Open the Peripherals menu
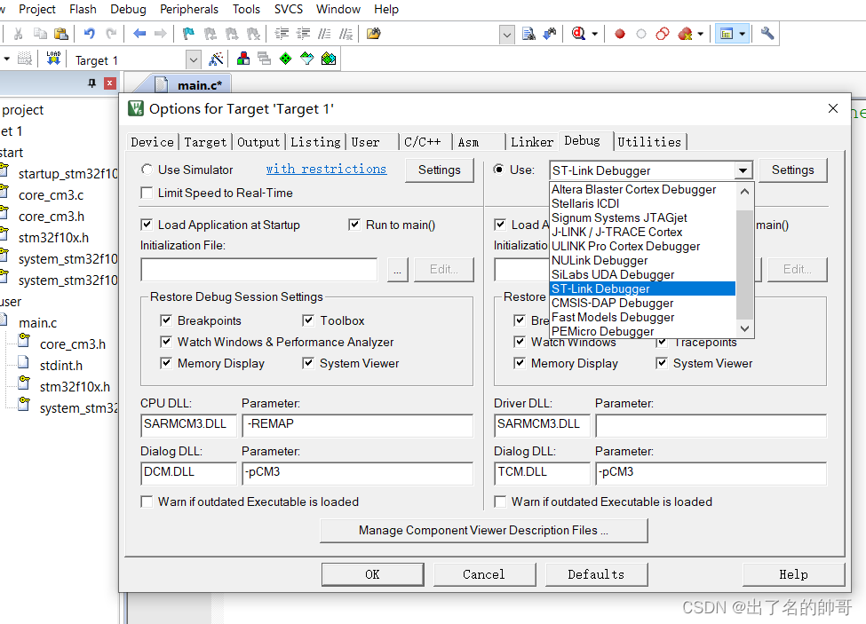The image size is (866, 624). click(x=188, y=9)
